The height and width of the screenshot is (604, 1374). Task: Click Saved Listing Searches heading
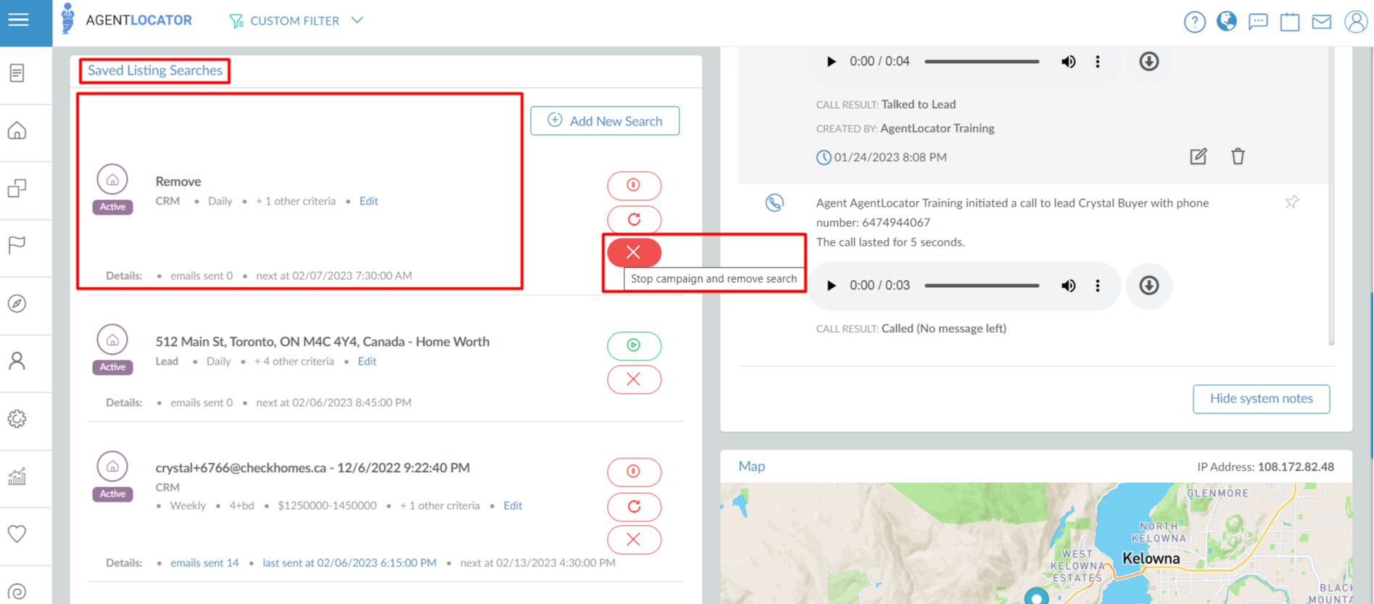click(x=155, y=70)
